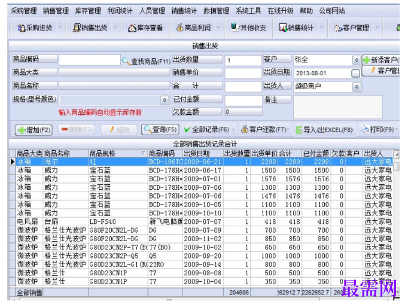Open 销售统计 toolbar icon

[x=283, y=28]
